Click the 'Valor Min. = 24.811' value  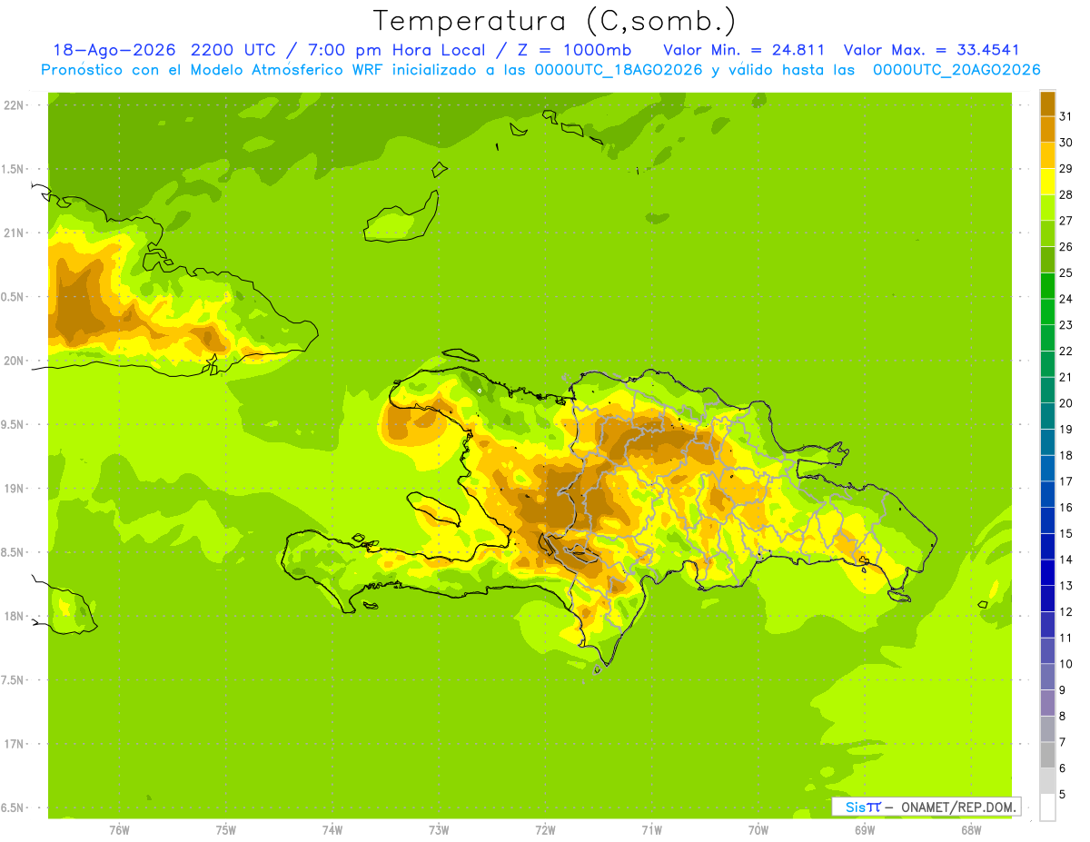744,50
